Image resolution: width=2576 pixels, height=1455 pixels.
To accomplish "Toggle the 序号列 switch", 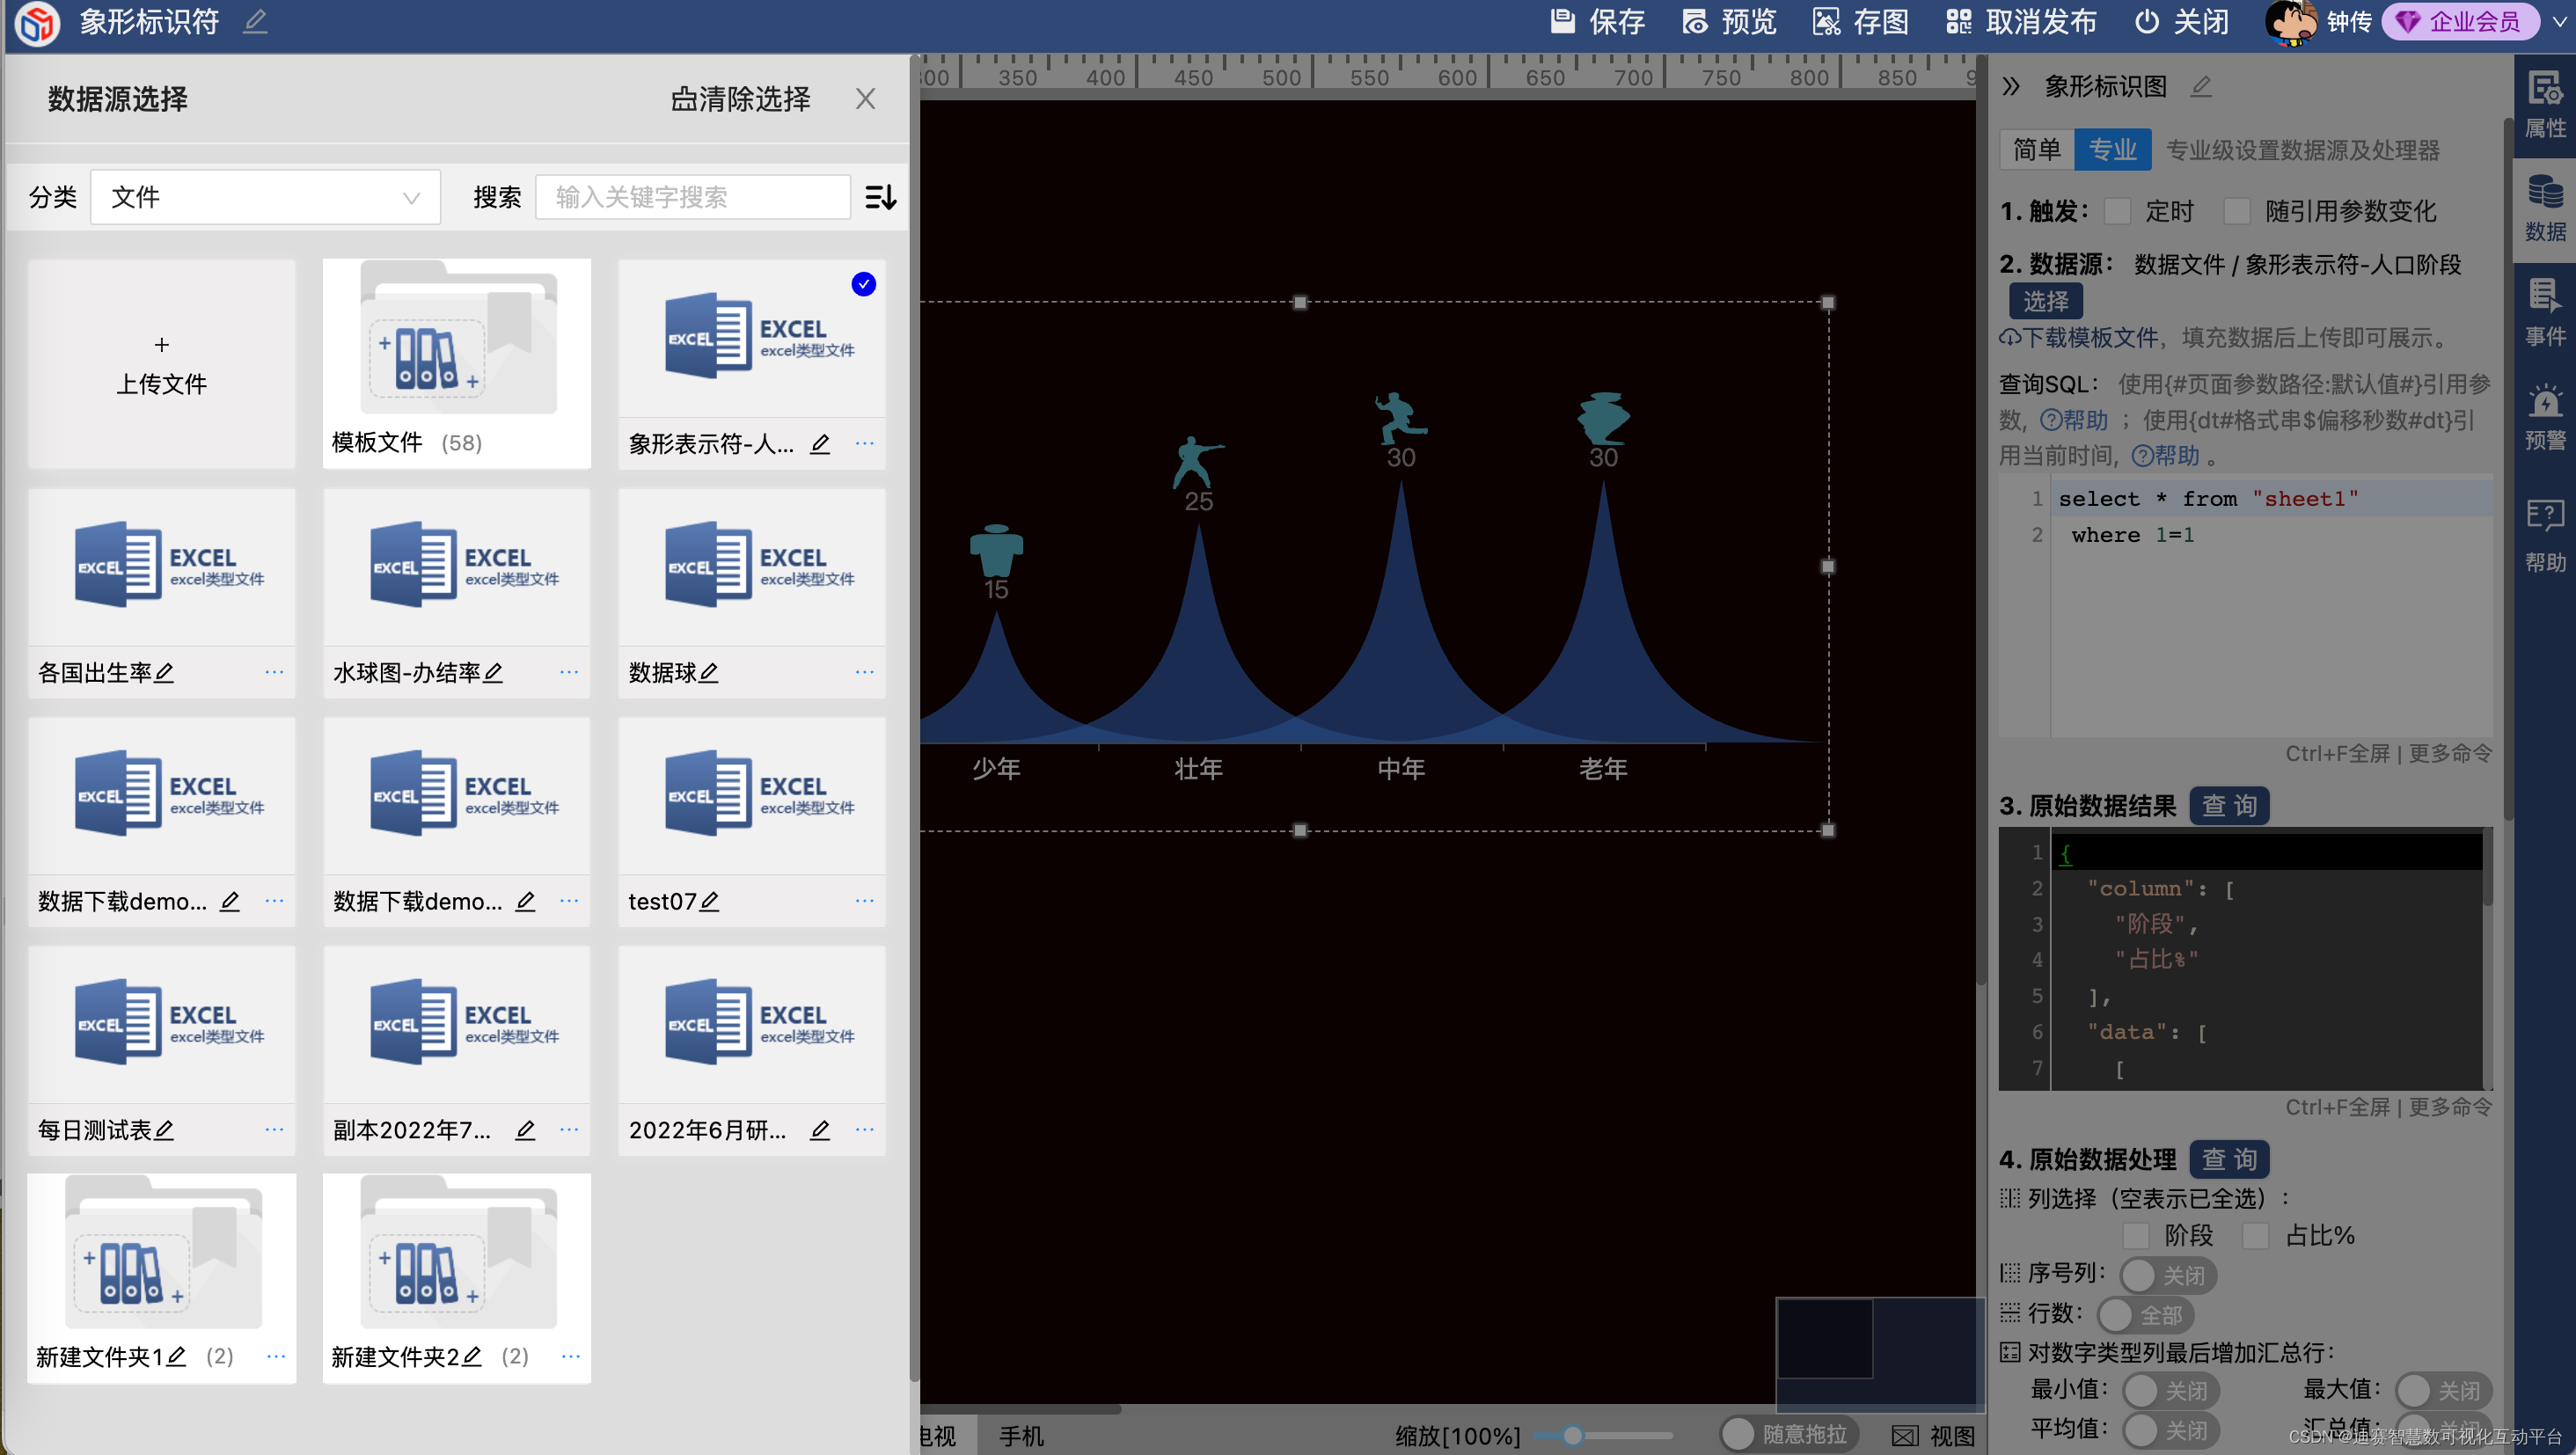I will click(2167, 1276).
